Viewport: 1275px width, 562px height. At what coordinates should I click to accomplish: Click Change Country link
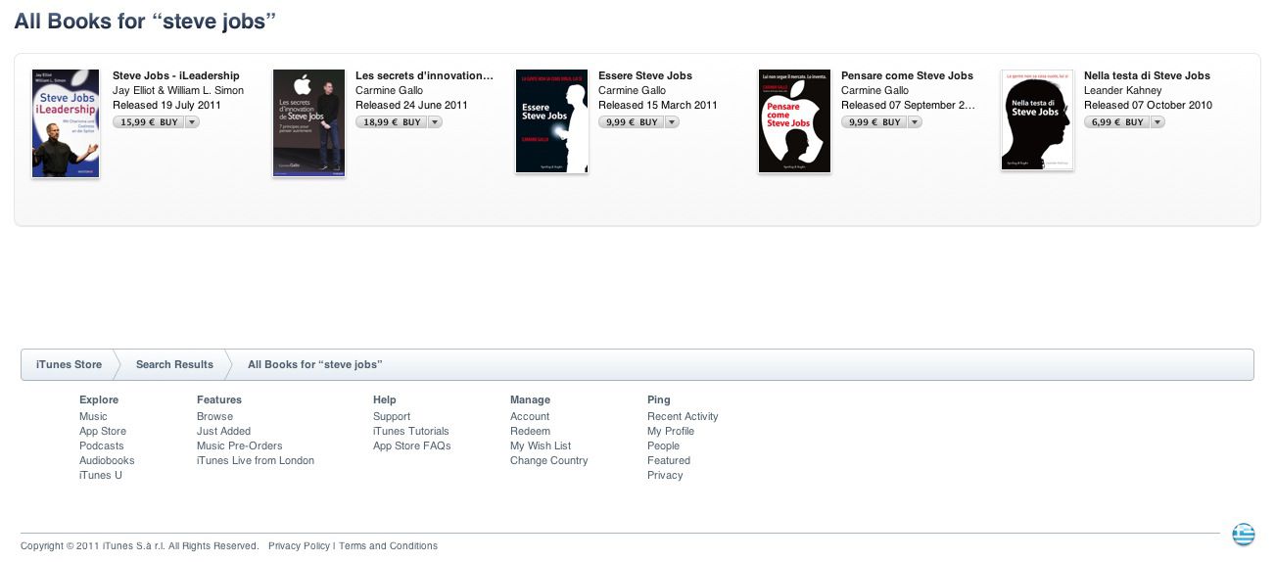pos(549,460)
